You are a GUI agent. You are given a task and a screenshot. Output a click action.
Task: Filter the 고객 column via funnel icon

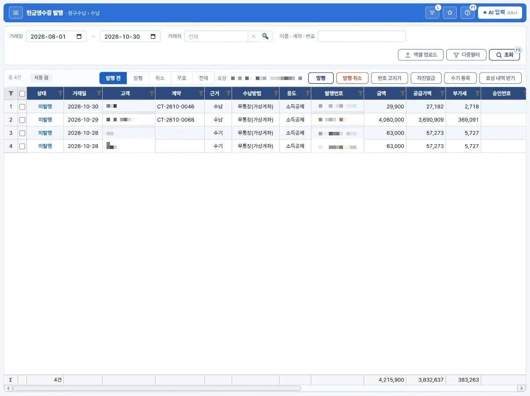coord(151,93)
